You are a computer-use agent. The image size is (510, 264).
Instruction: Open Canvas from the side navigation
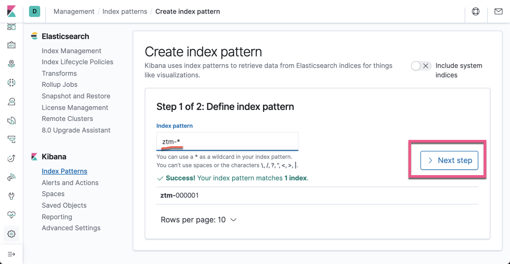tap(12, 45)
